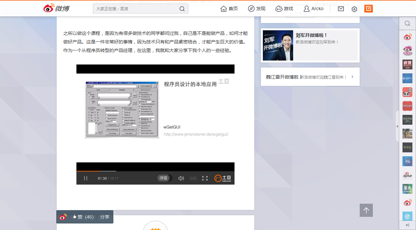Click the video progress bar
The width and height of the screenshot is (416, 230).
coord(155,171)
